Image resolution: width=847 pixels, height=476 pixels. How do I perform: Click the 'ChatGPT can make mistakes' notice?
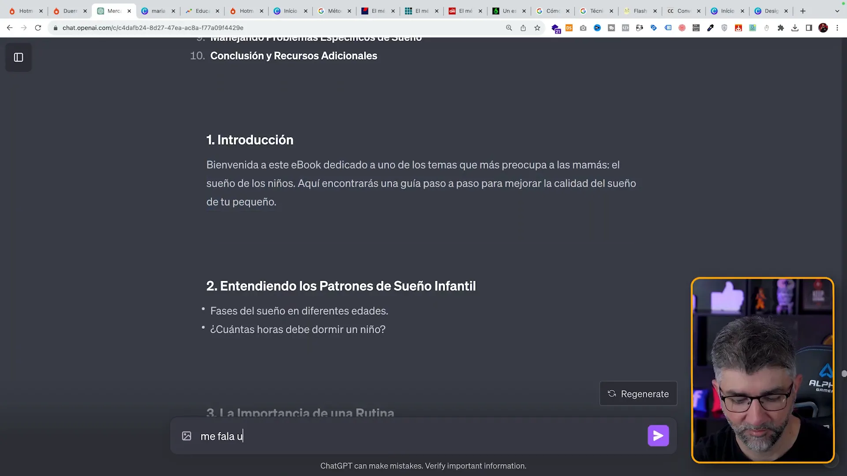point(423,466)
